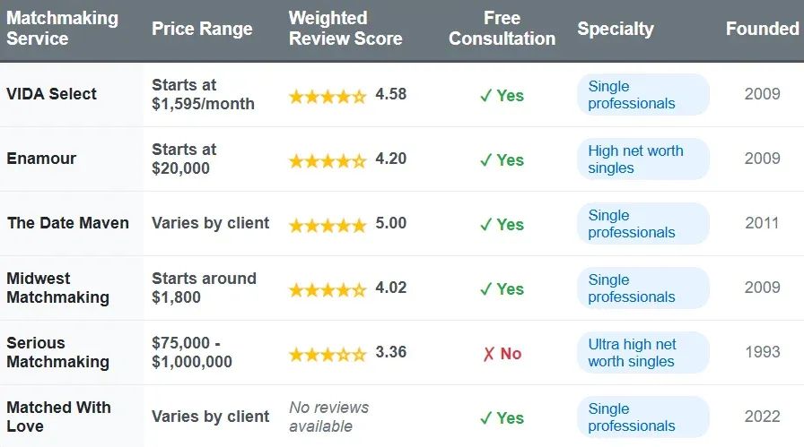The height and width of the screenshot is (447, 804).
Task: Click the $75,000 - $1,000,000 price cell
Action: tap(192, 352)
